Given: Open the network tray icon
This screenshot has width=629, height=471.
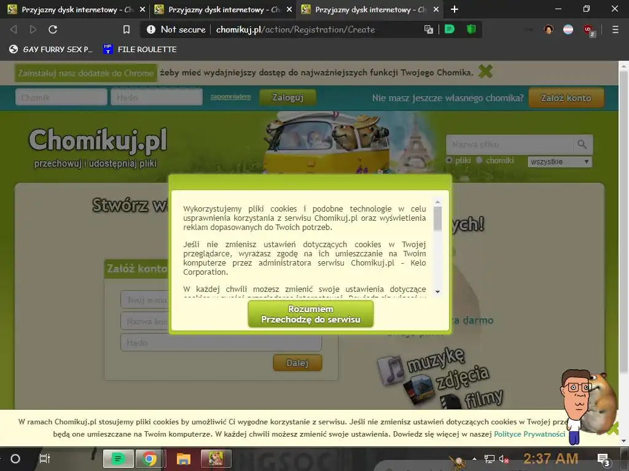Looking at the screenshot, I should click(490, 459).
